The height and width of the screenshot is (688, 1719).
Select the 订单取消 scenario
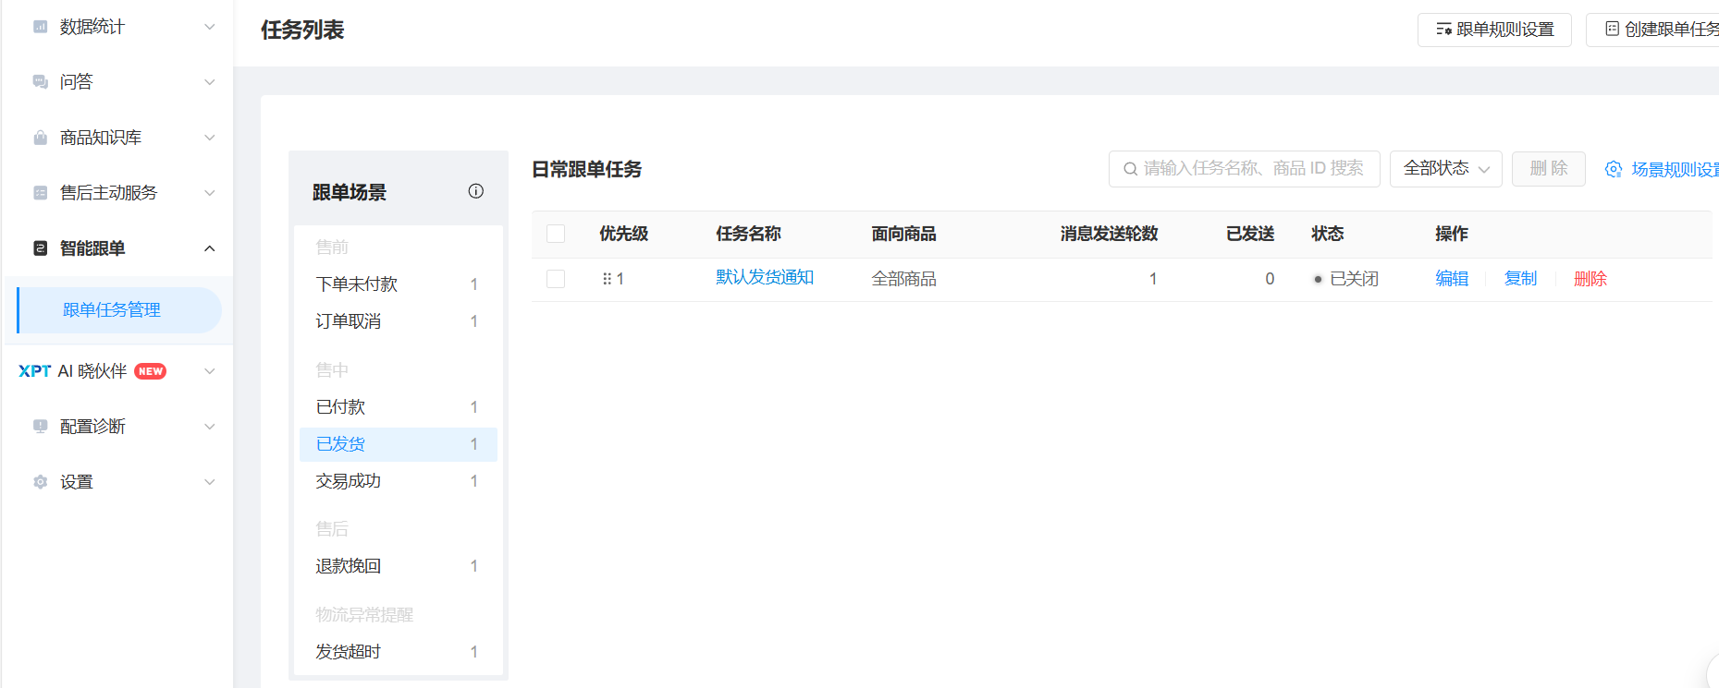coord(398,321)
